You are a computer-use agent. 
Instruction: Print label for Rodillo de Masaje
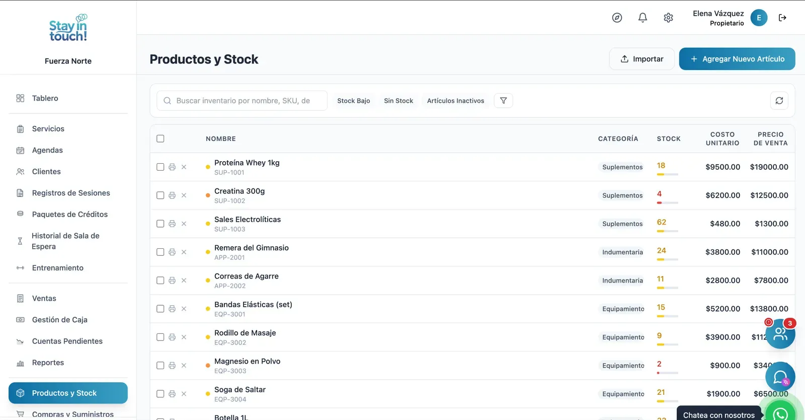point(172,337)
